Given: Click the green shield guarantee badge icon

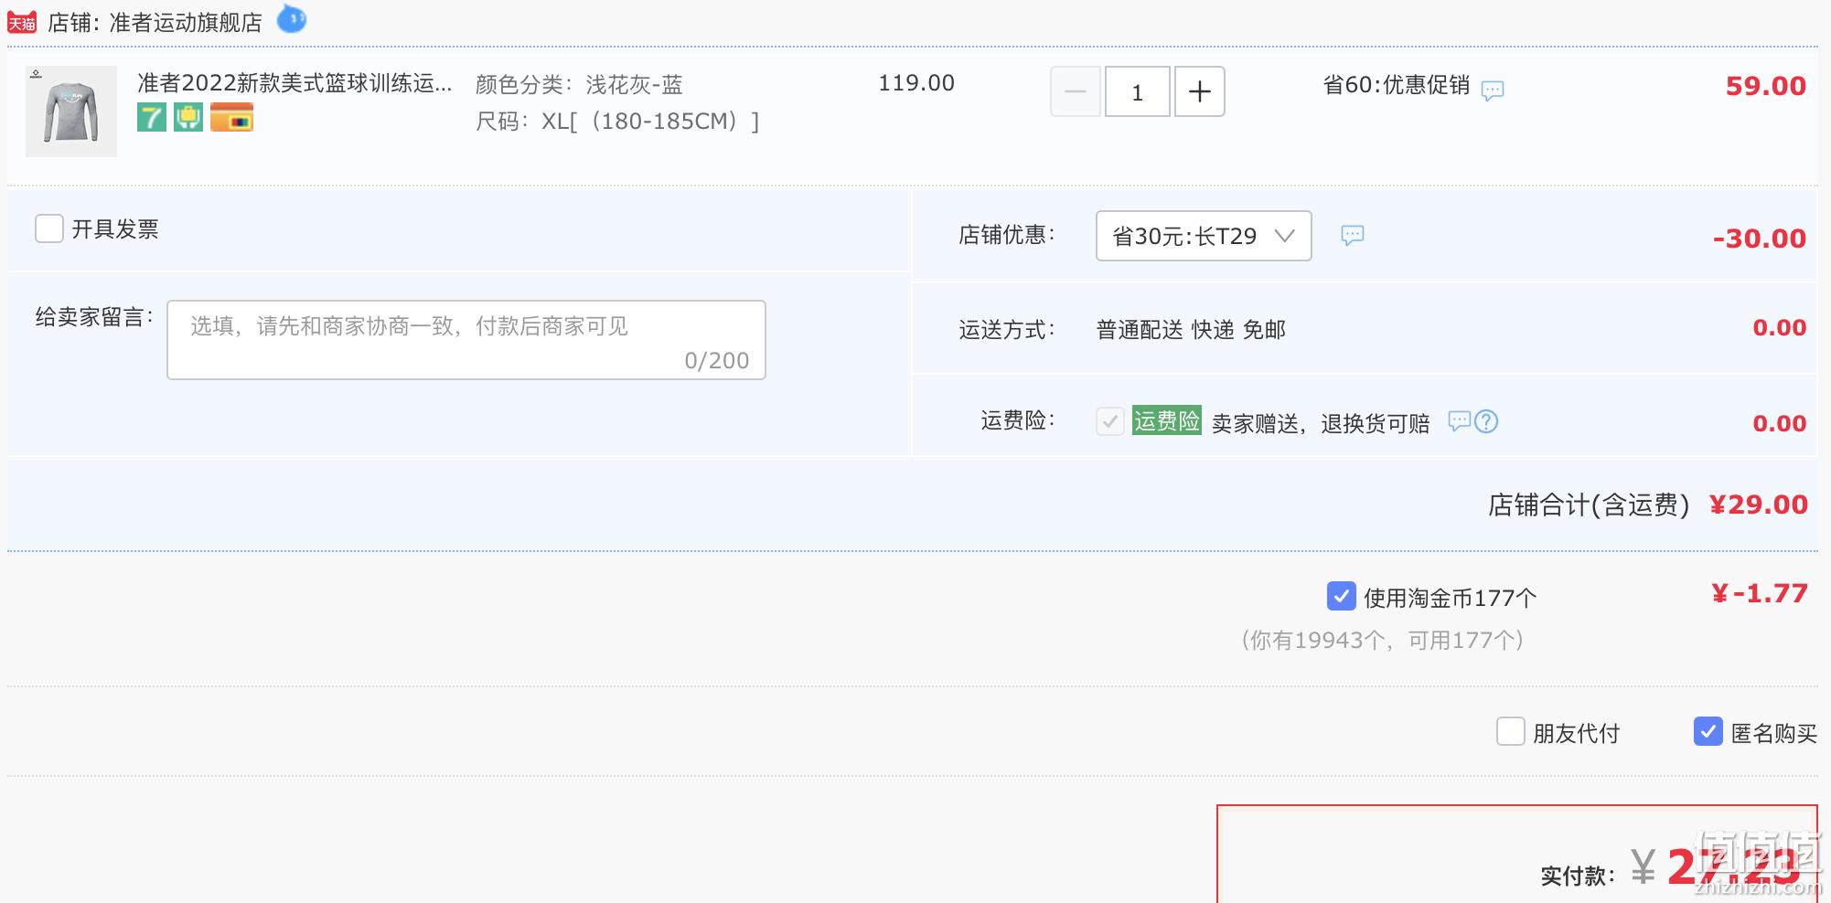Looking at the screenshot, I should (x=188, y=118).
